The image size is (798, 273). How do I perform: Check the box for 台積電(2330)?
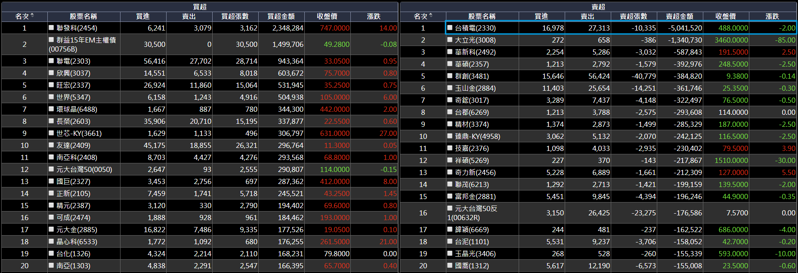pos(450,28)
